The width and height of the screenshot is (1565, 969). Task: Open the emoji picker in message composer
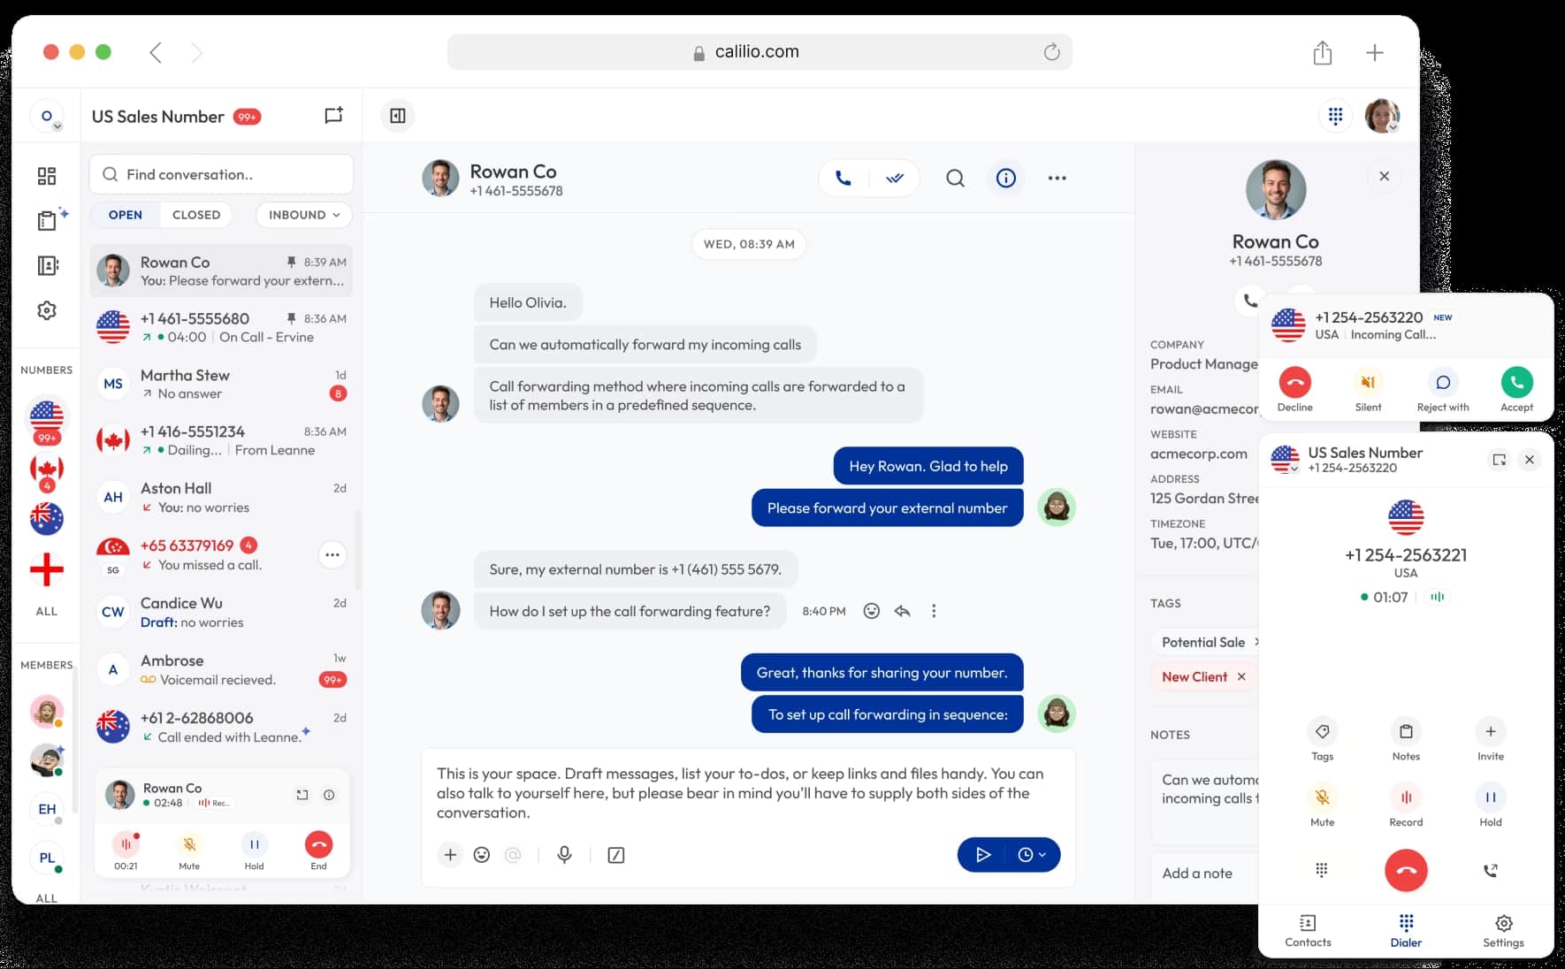(x=482, y=855)
